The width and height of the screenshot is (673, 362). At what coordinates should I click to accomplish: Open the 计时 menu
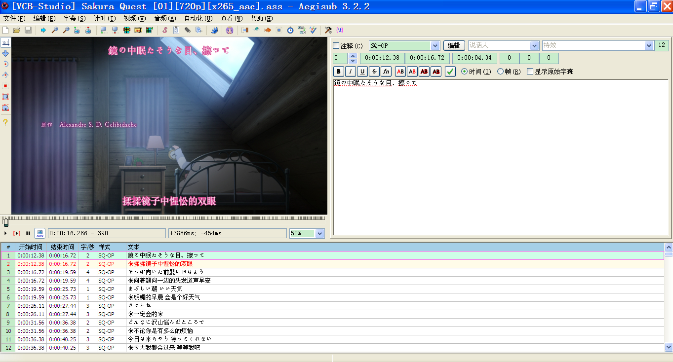point(105,18)
